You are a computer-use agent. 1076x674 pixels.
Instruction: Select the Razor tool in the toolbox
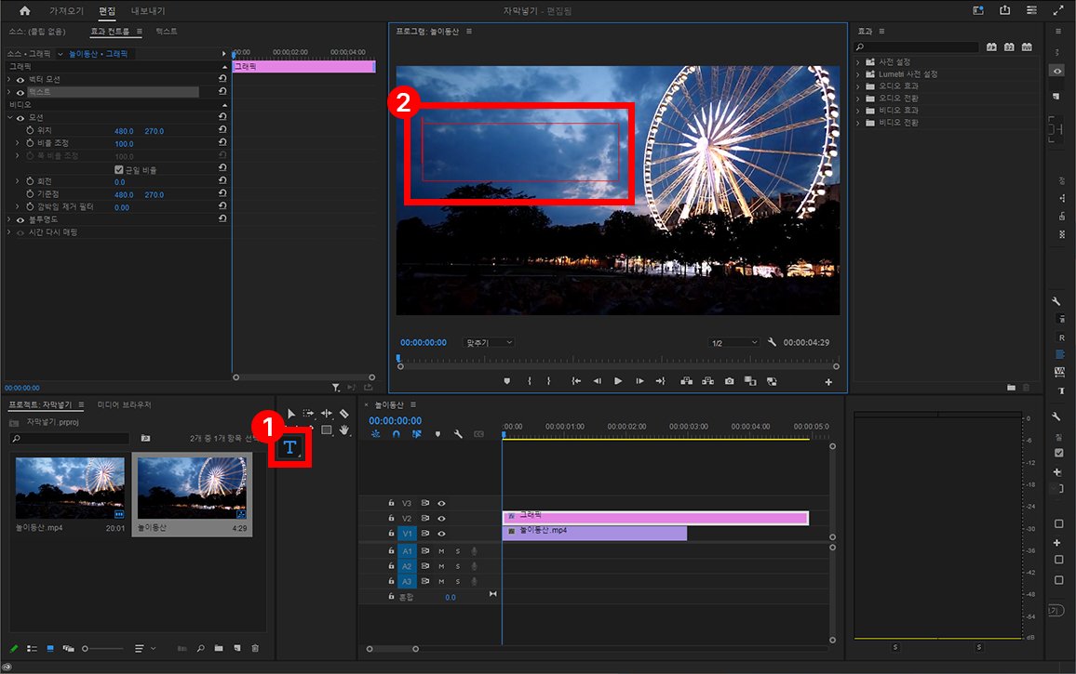[x=344, y=413]
